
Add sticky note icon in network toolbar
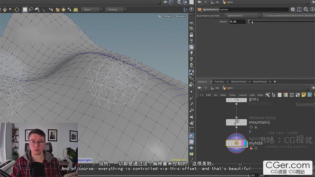[x=304, y=95]
